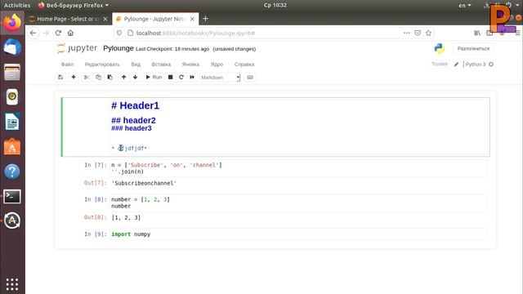Interrupt the kernel with the stop icon
The height and width of the screenshot is (294, 523).
click(x=171, y=77)
